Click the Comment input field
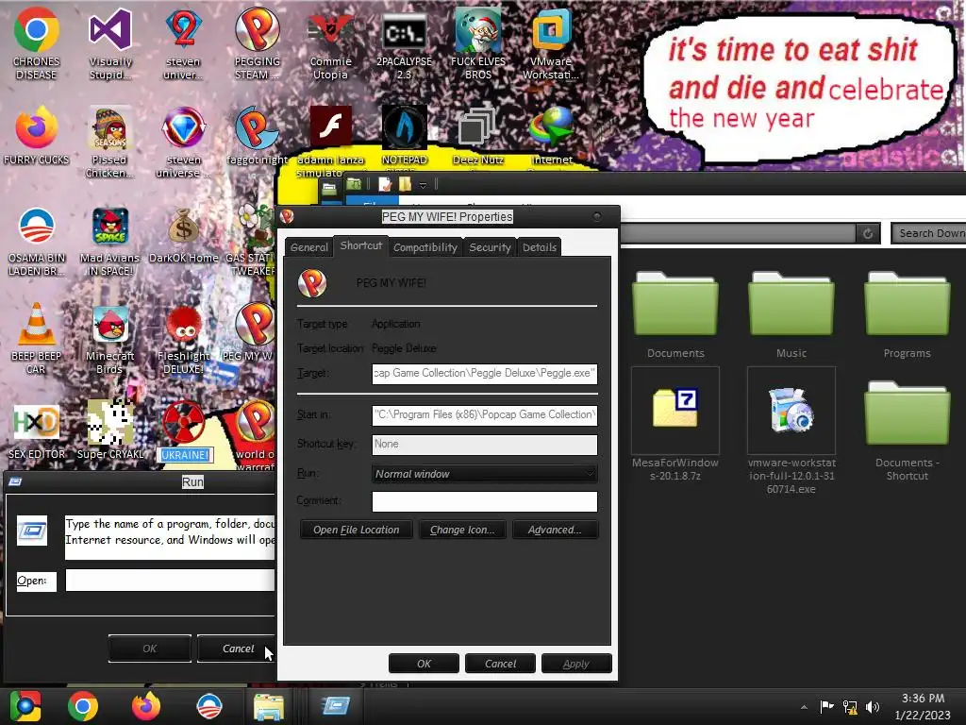This screenshot has width=966, height=725. tap(484, 501)
